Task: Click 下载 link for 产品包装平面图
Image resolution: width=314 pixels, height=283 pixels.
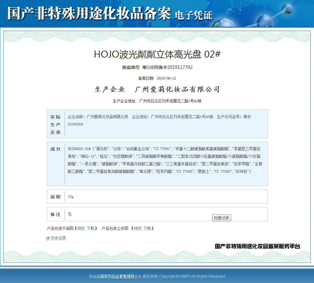Action: coord(91,228)
